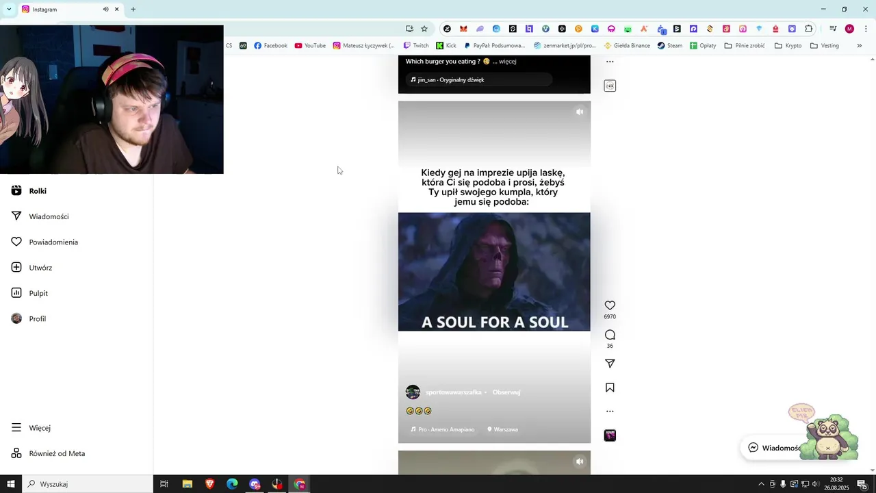
Task: Open Brave browser from taskbar
Action: pyautogui.click(x=209, y=484)
